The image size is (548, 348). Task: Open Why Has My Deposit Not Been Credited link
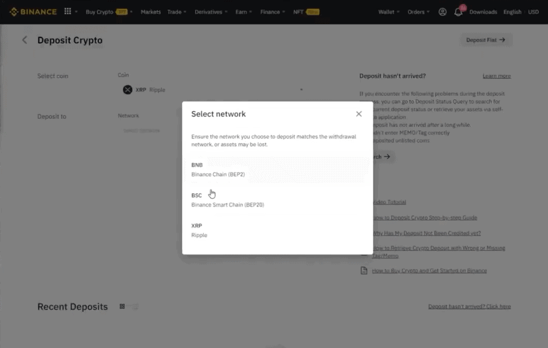point(427,233)
